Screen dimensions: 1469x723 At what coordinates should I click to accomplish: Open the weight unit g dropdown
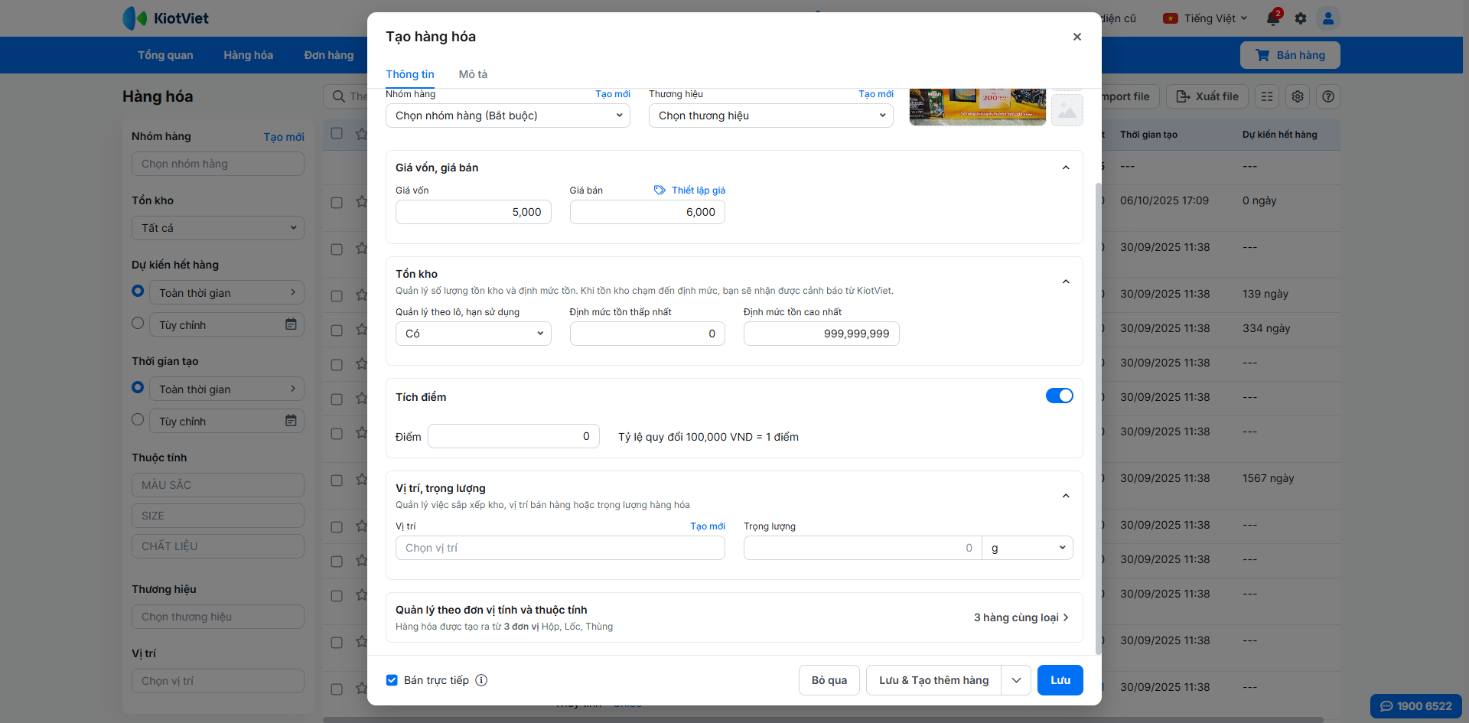click(x=1027, y=548)
